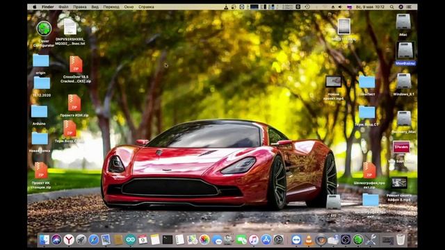Open the Вид menu

point(95,7)
